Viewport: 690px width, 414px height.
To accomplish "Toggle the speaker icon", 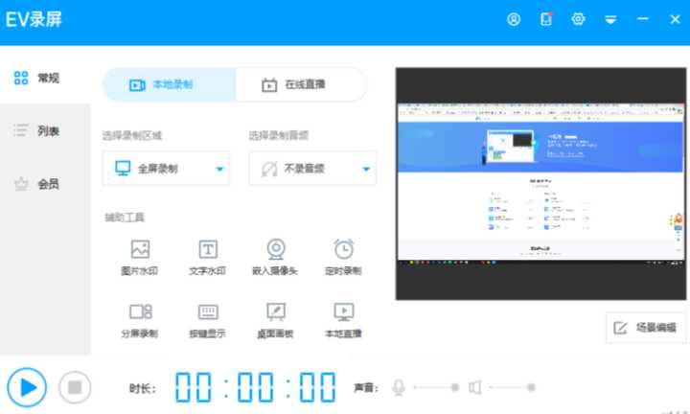I will [x=474, y=387].
